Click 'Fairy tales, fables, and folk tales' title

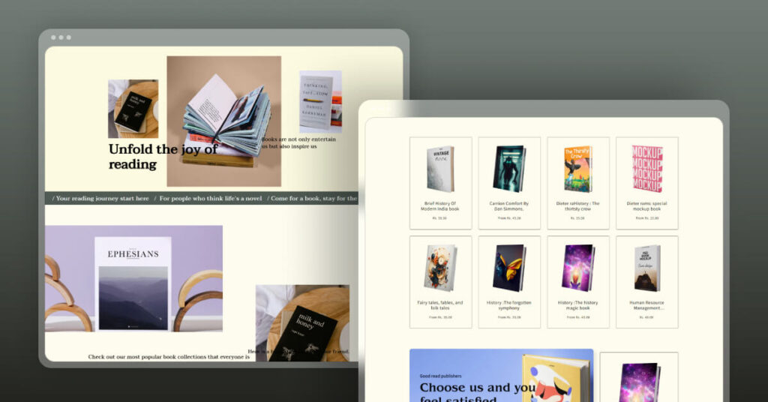point(440,304)
